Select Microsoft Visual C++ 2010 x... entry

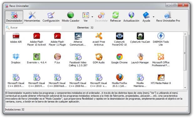point(99,81)
